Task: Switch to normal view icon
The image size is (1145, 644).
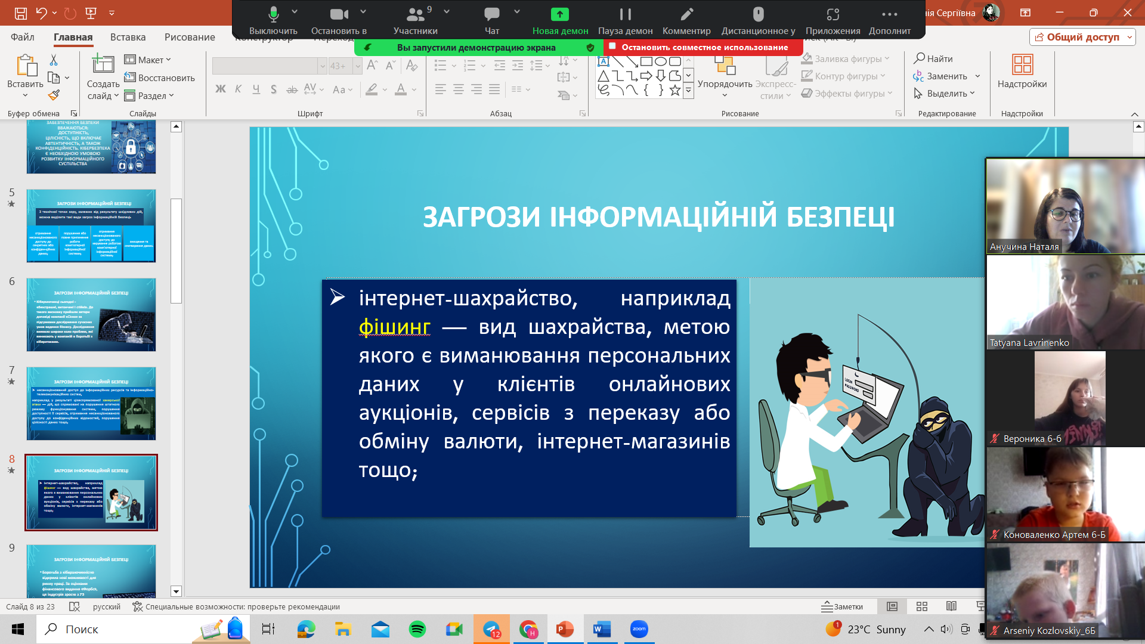Action: [892, 606]
